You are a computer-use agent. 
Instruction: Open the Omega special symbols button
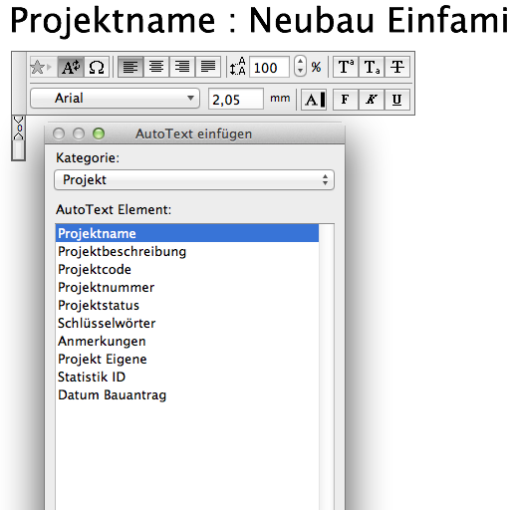[x=97, y=68]
